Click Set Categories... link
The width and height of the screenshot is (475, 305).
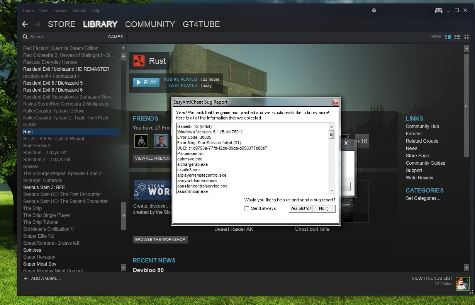423,198
